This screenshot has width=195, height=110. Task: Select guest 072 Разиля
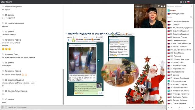point(175,24)
